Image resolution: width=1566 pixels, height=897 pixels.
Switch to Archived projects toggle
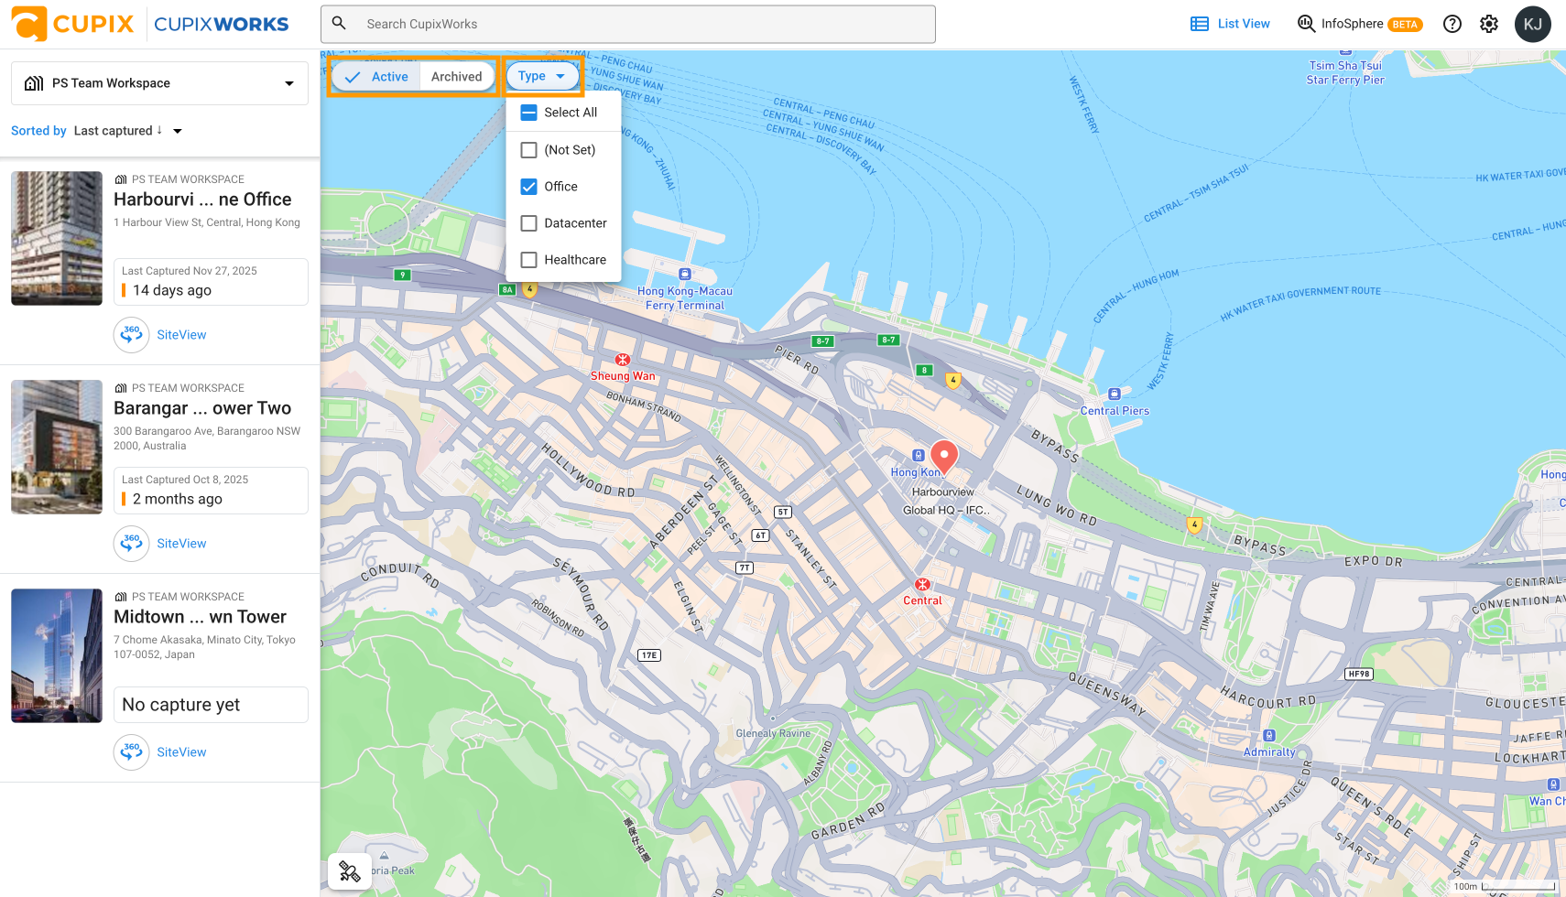click(x=457, y=77)
